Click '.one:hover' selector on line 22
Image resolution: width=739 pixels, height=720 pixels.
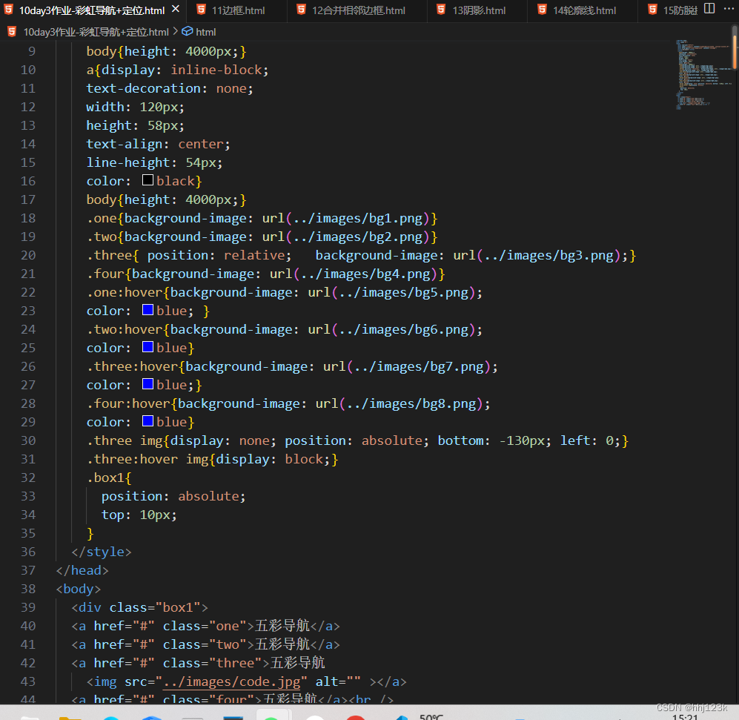[x=125, y=292]
